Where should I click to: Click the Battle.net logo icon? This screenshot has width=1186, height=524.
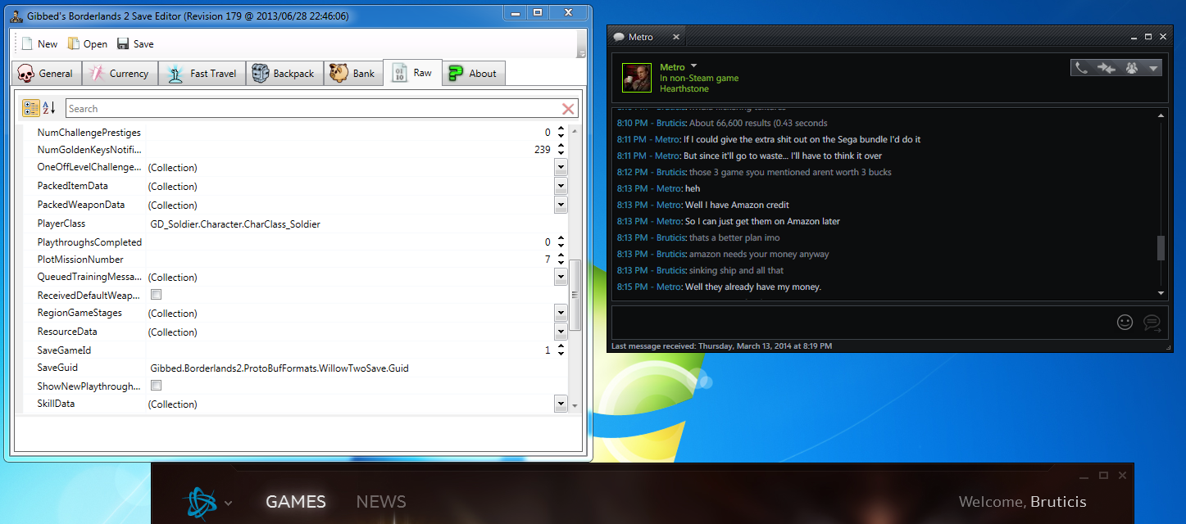click(199, 502)
